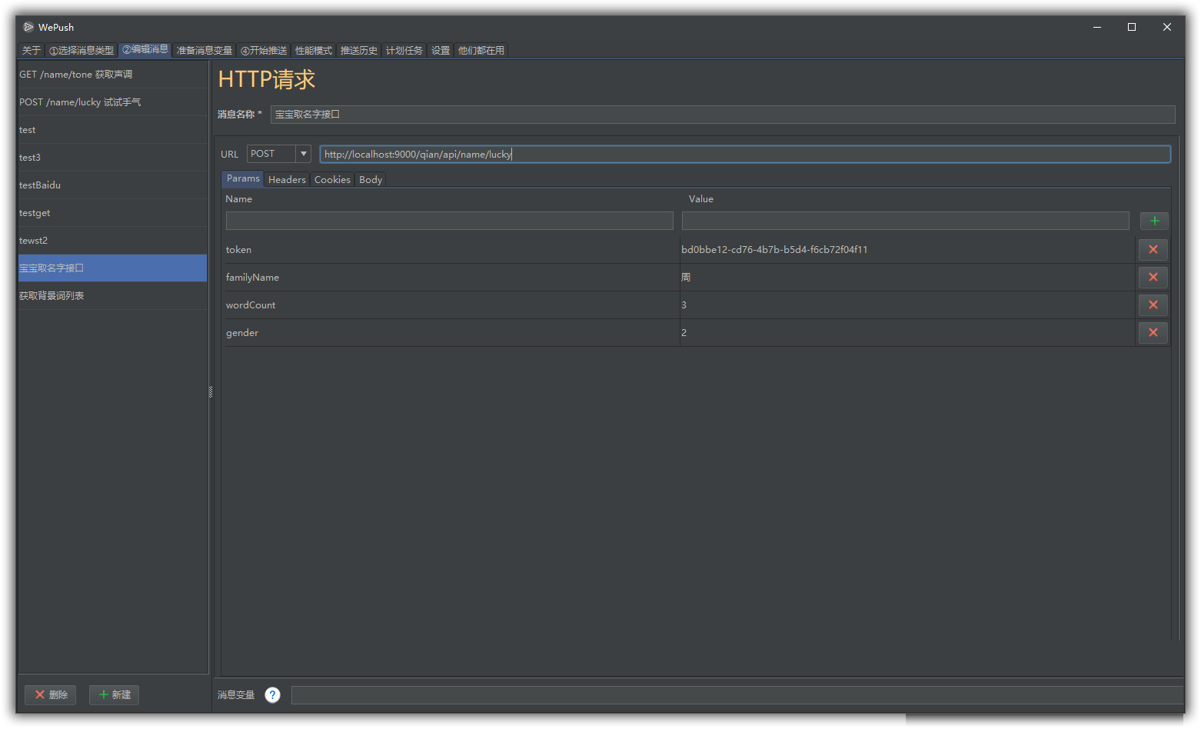Click the familyName value '周' cell

(x=907, y=278)
